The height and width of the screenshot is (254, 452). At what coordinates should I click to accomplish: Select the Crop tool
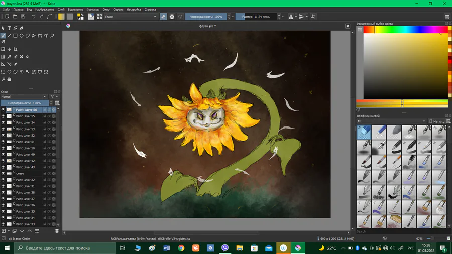16,49
